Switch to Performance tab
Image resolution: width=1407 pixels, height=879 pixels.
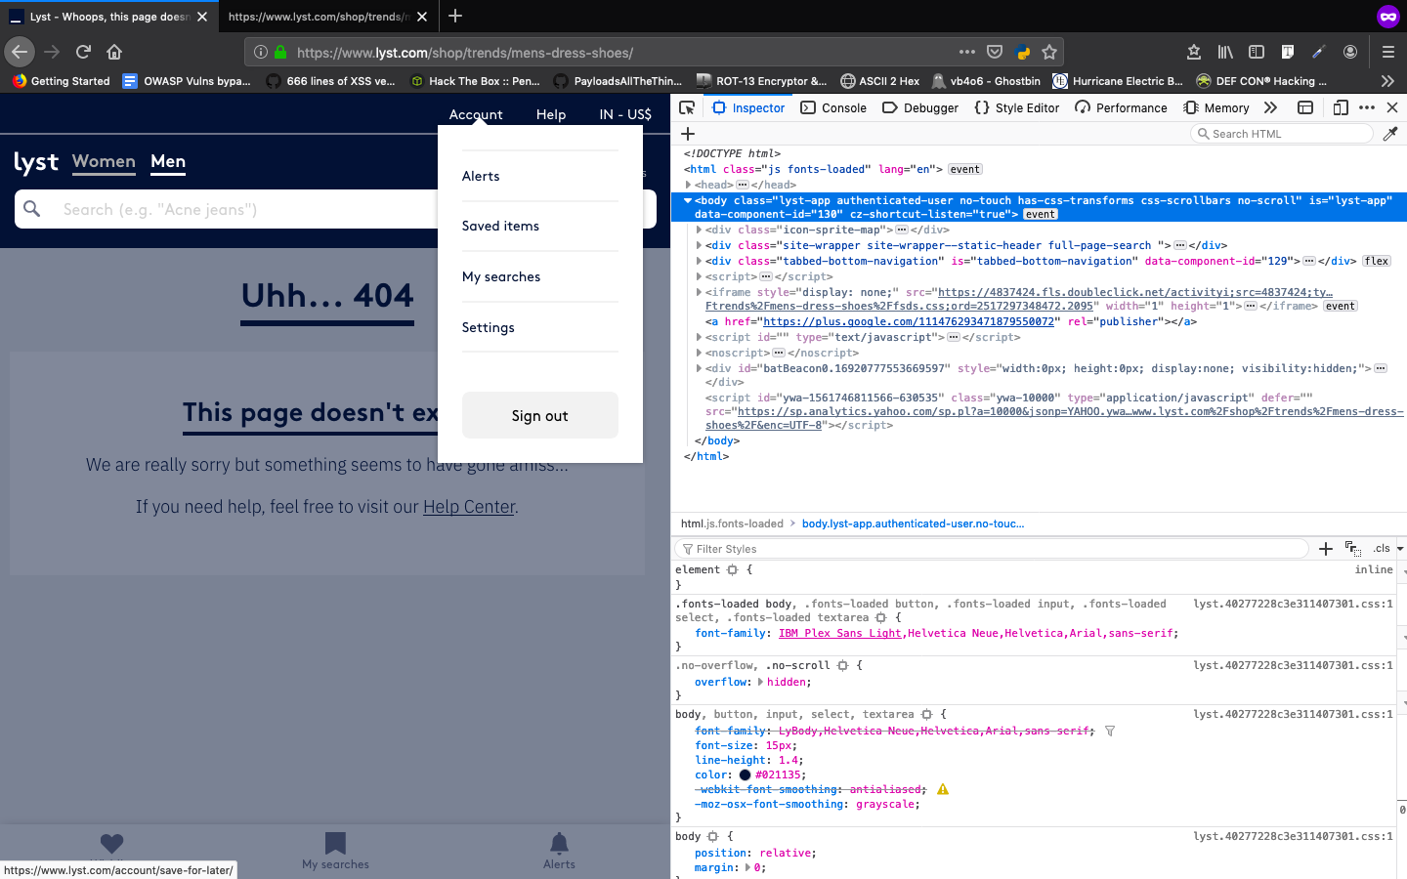point(1121,107)
